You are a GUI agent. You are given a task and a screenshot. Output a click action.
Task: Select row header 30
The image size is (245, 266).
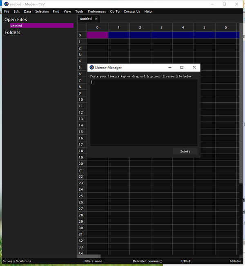coord(82,228)
